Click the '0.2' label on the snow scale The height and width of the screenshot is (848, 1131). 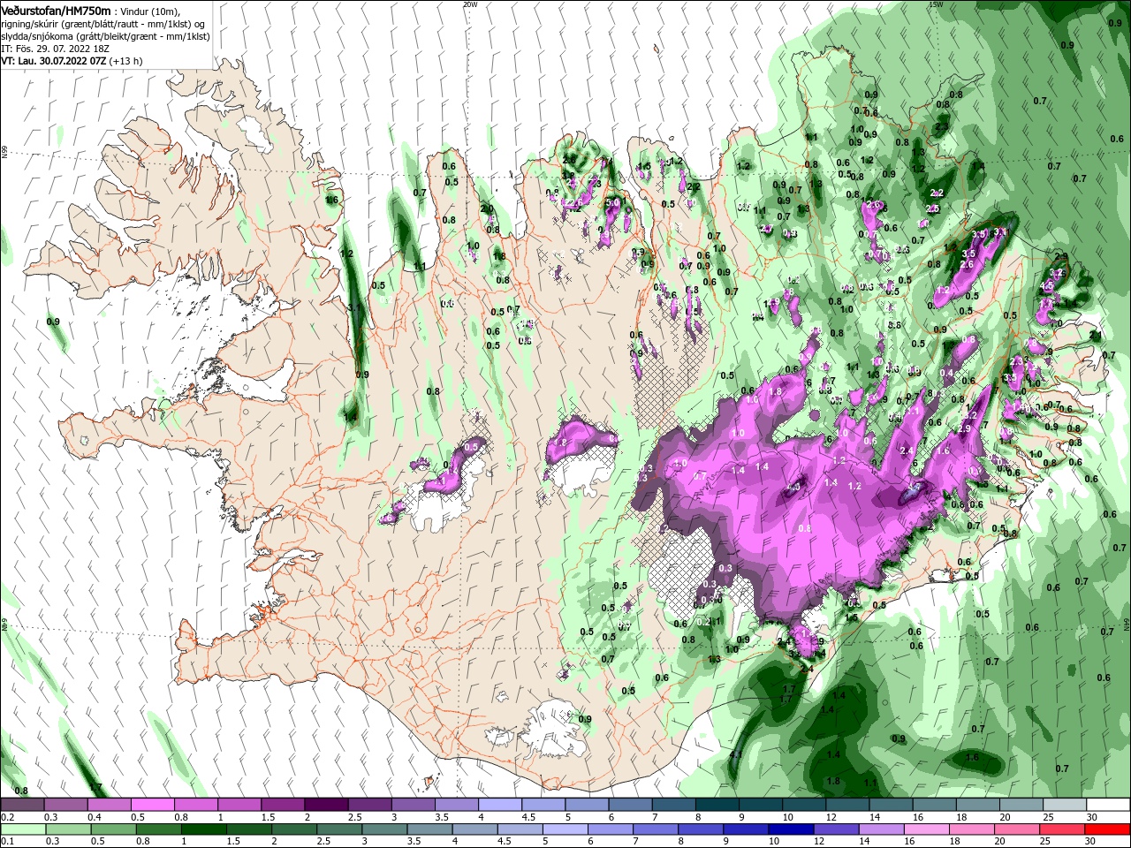click(x=6, y=817)
